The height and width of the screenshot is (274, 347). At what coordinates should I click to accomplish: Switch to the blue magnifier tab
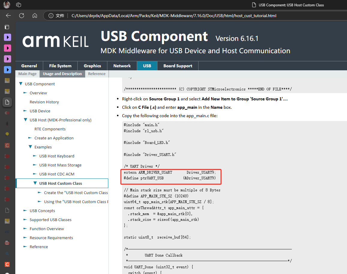7,253
